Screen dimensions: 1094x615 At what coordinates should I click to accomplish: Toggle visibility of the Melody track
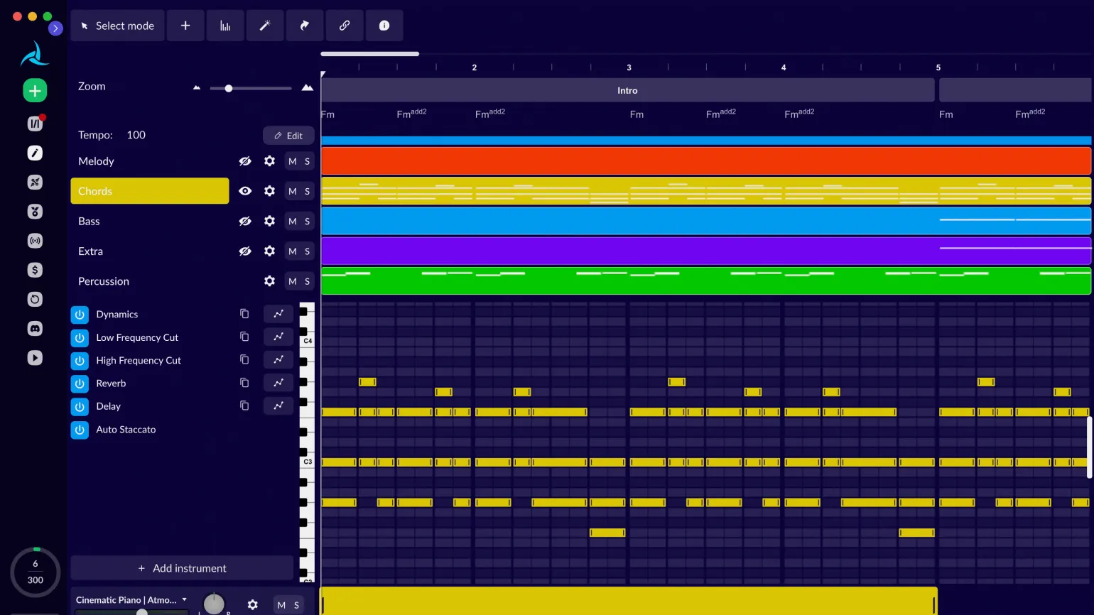pyautogui.click(x=245, y=161)
